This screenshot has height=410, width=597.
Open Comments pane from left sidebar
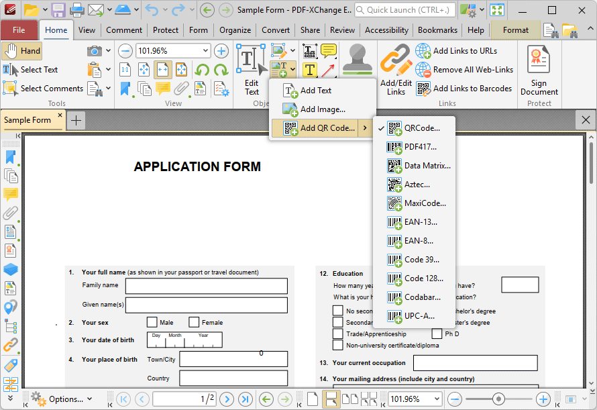coord(10,195)
